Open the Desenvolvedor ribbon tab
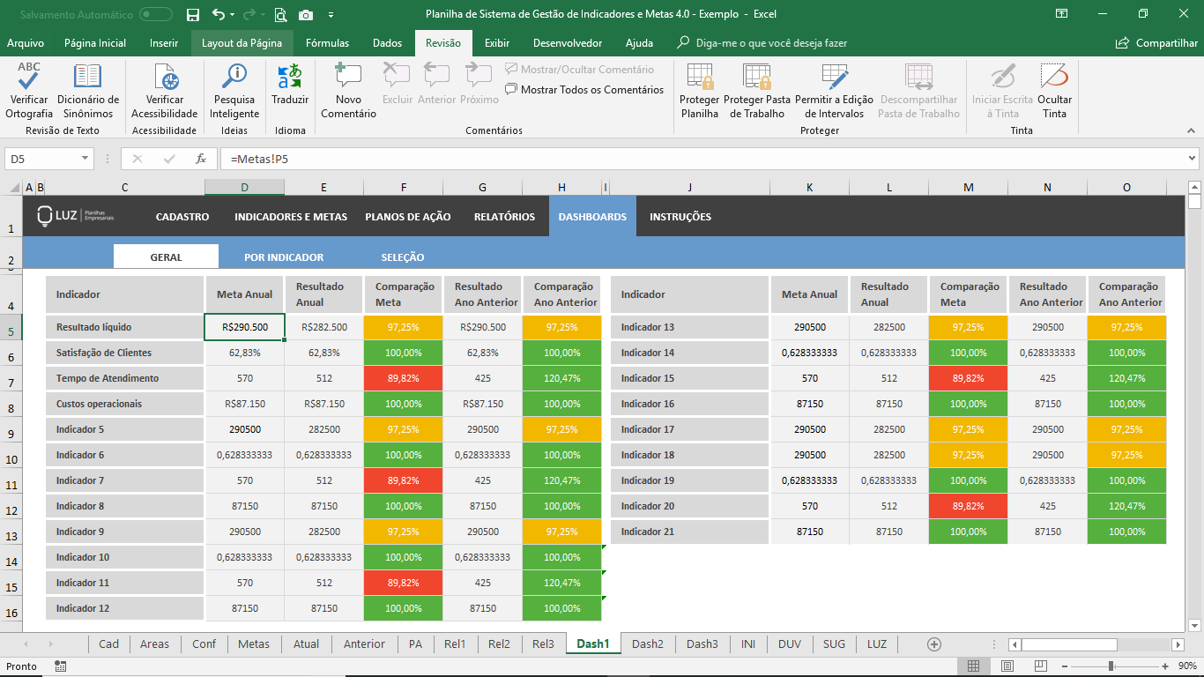 point(568,42)
